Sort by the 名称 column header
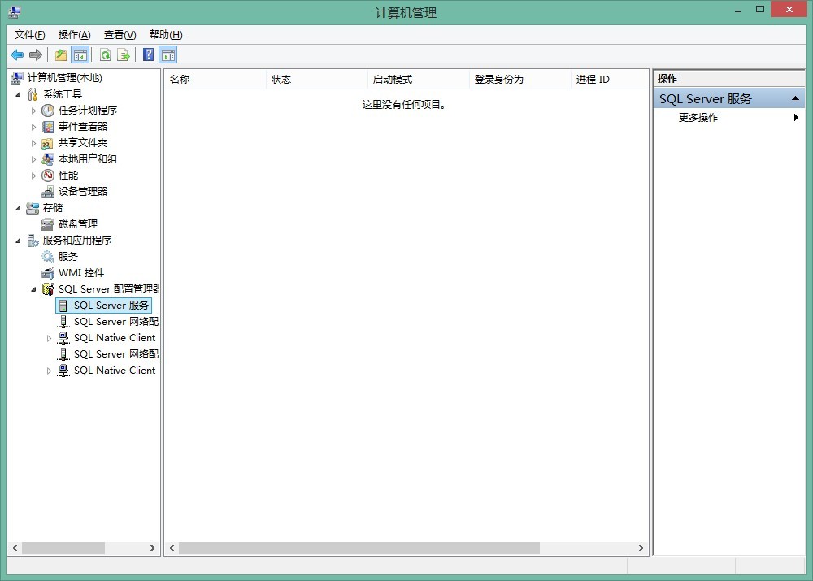 (215, 80)
